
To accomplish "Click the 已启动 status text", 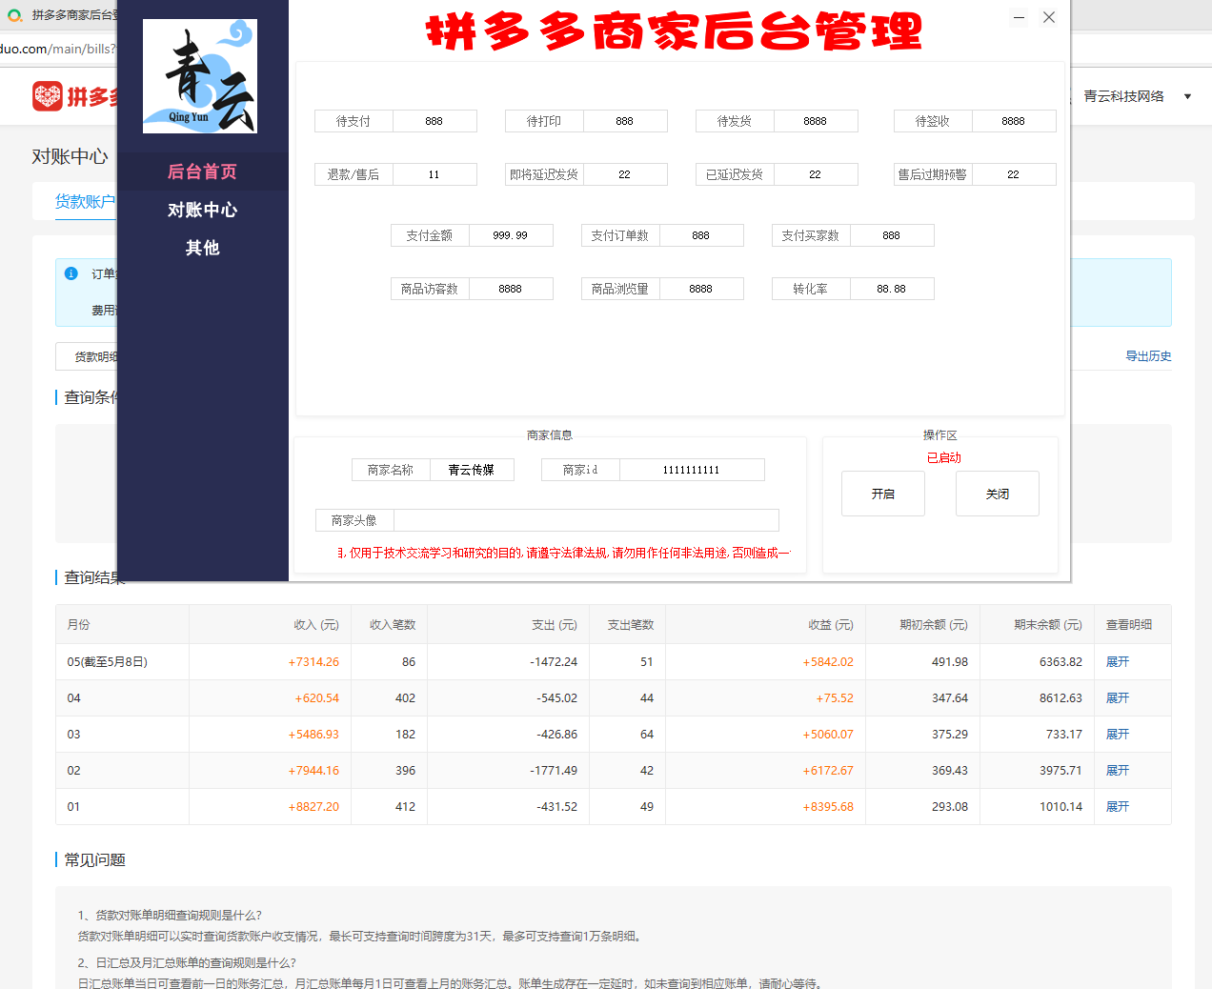I will tap(943, 457).
